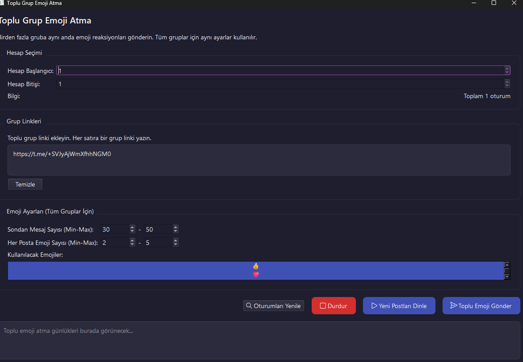The height and width of the screenshot is (362, 523).
Task: Increase Her Posta Emoji Sayısı minimum
Action: (132, 240)
